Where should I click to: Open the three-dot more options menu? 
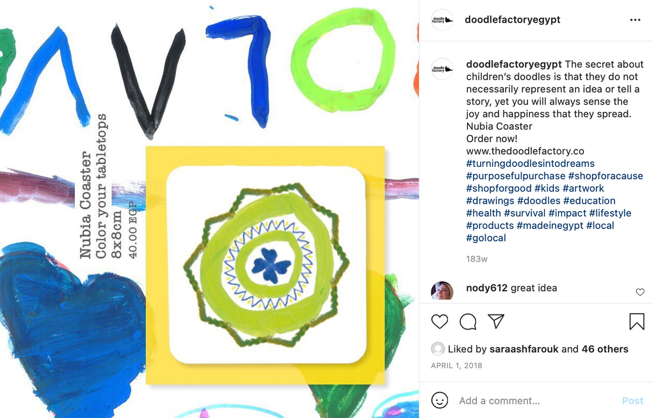pyautogui.click(x=635, y=20)
